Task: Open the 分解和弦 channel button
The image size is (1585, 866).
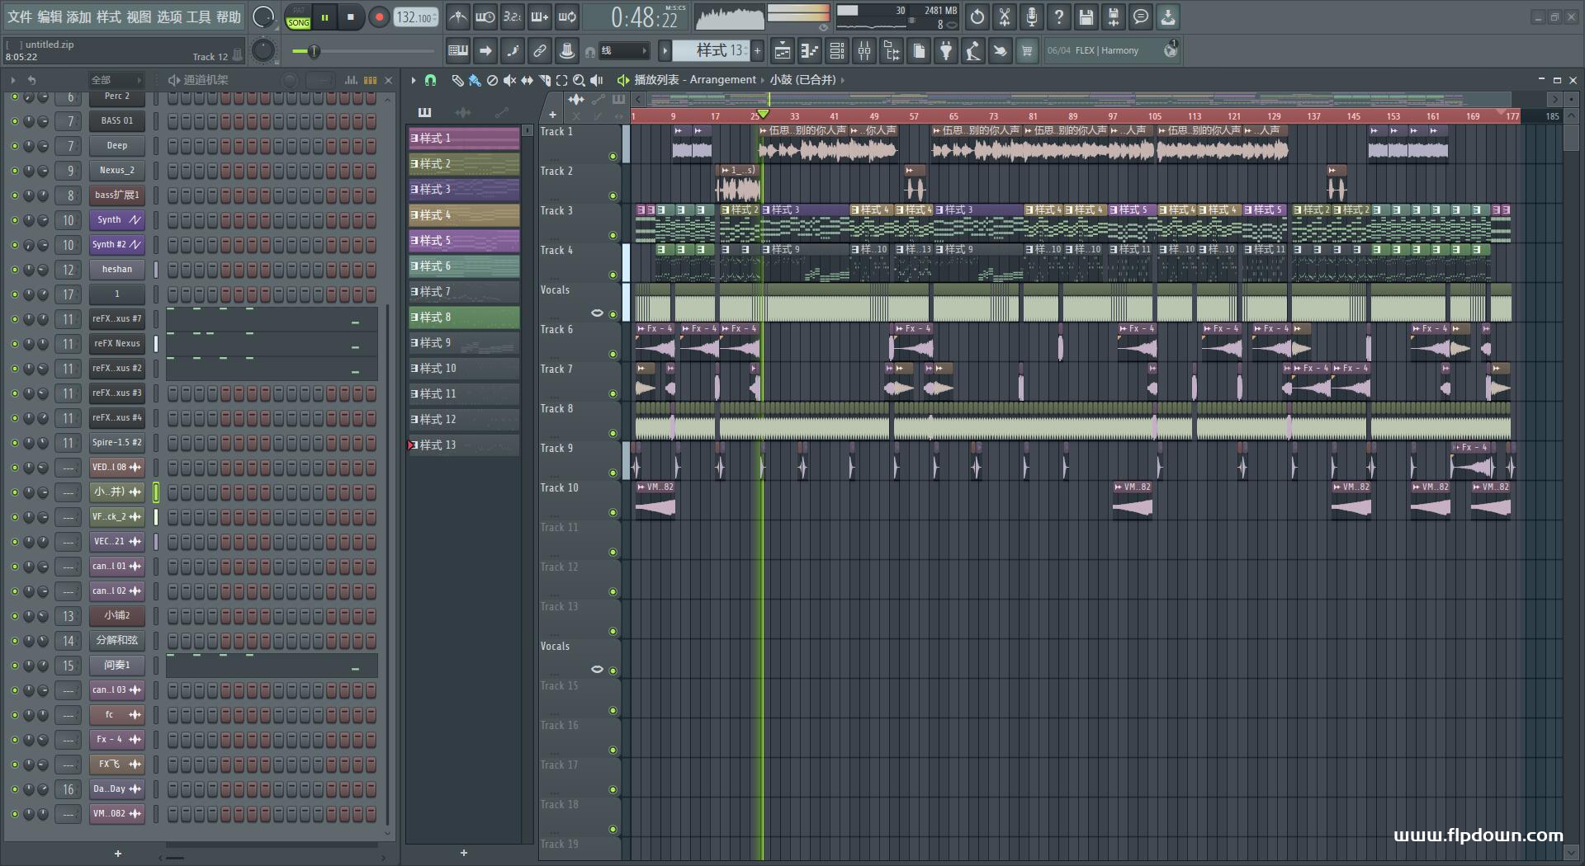Action: coord(117,641)
